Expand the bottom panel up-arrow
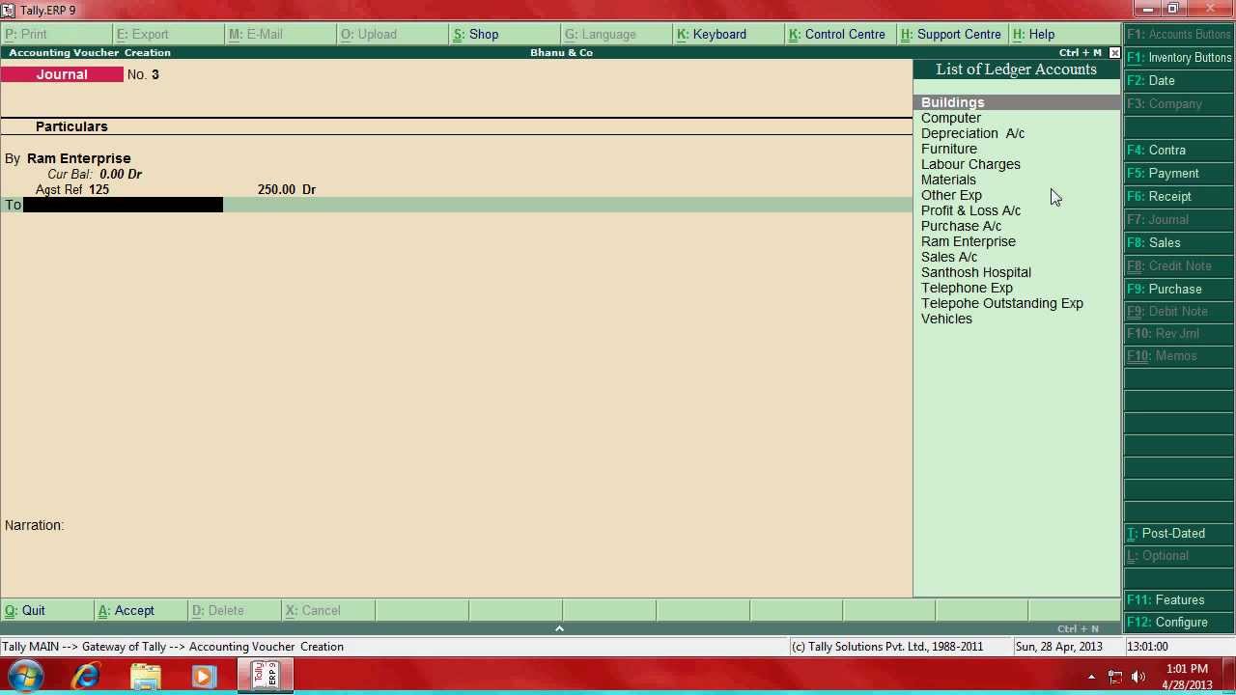The height and width of the screenshot is (695, 1236). [x=559, y=628]
